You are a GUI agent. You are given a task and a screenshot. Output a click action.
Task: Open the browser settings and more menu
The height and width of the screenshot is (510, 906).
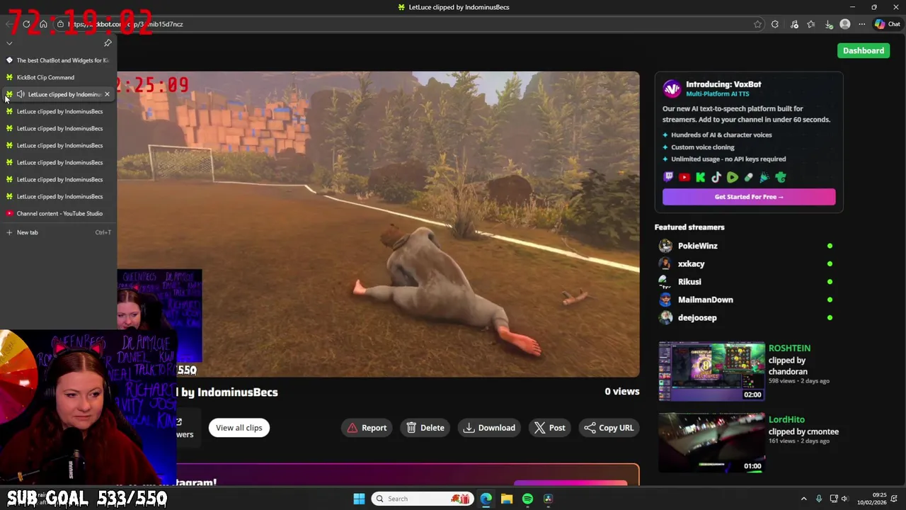point(861,24)
